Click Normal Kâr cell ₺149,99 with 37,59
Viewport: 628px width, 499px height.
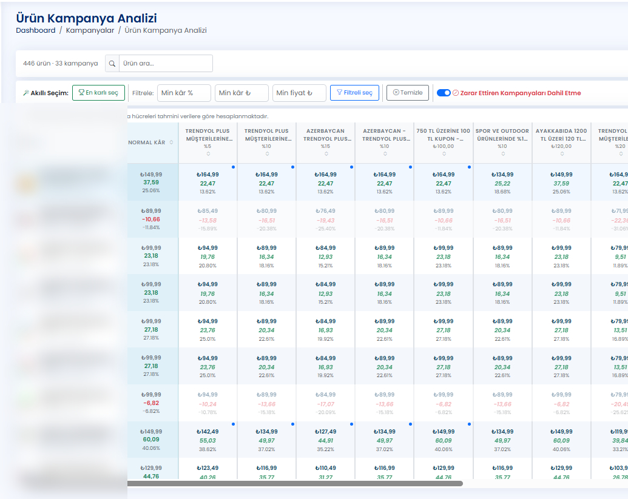coord(152,182)
